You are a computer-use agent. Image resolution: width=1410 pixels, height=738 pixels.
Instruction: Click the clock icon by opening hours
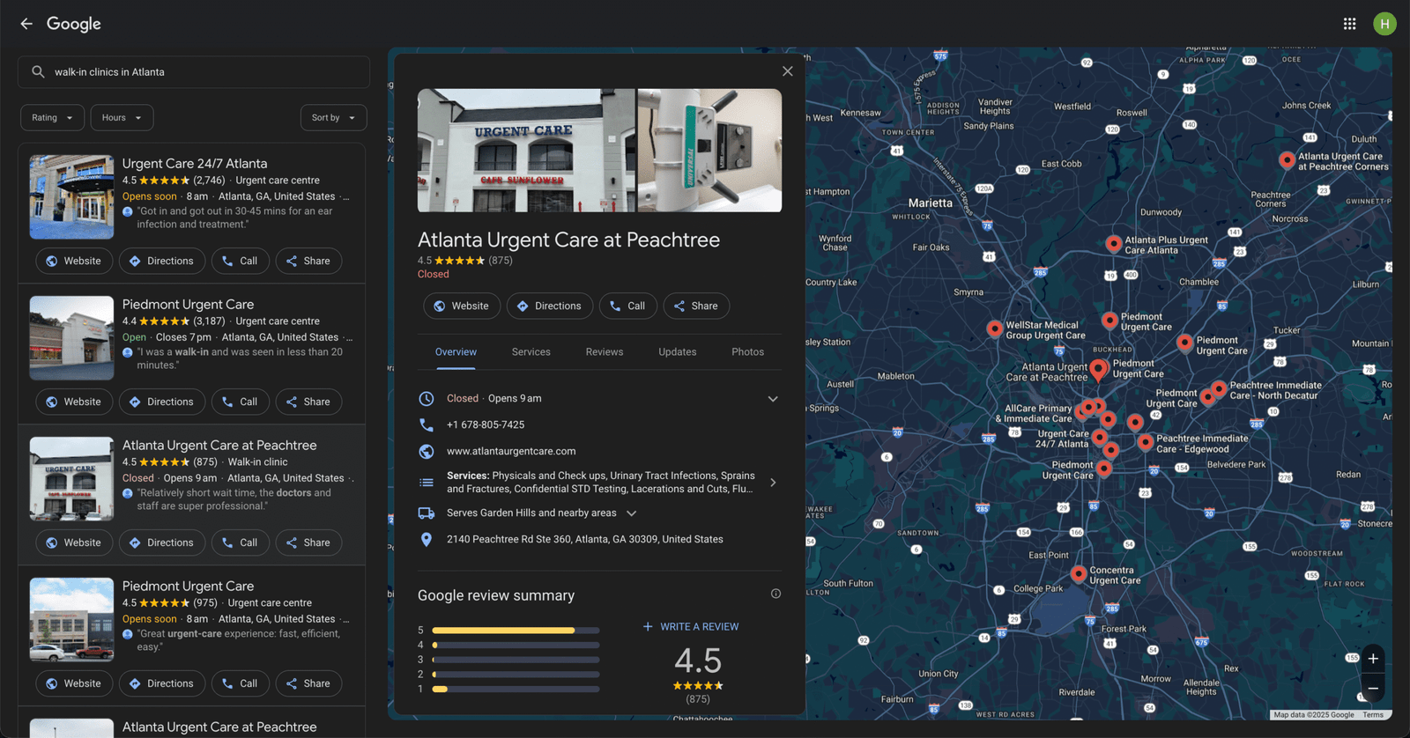point(427,399)
